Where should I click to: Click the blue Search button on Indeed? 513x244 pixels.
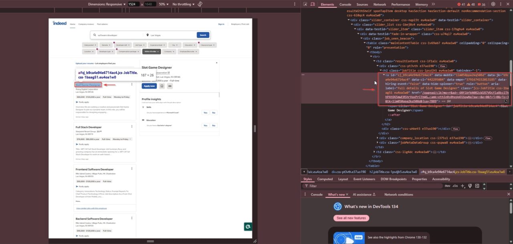click(x=203, y=35)
